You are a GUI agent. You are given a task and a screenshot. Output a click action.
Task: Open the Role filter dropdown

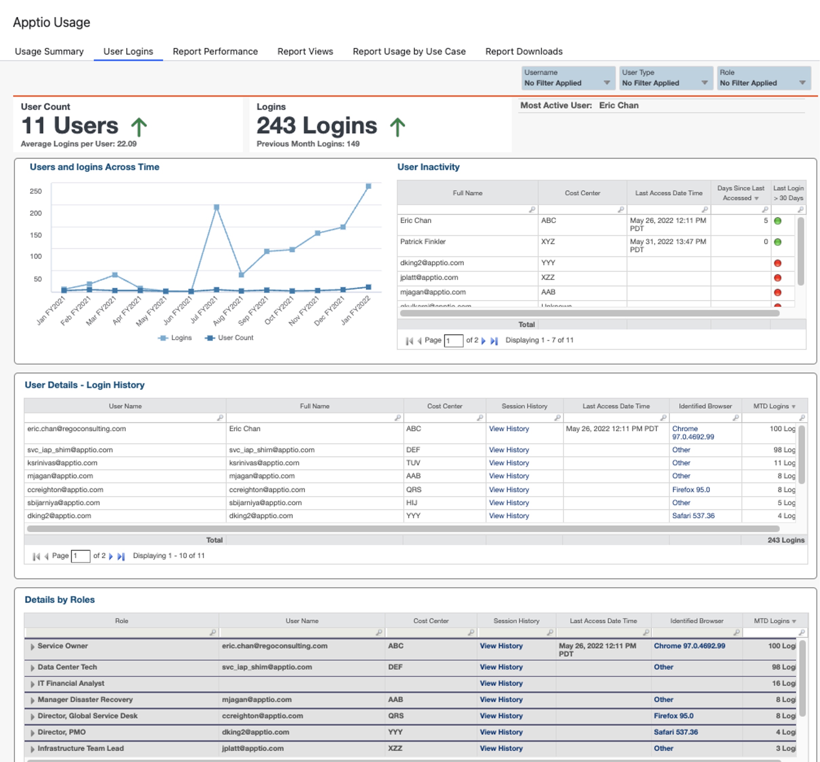763,78
